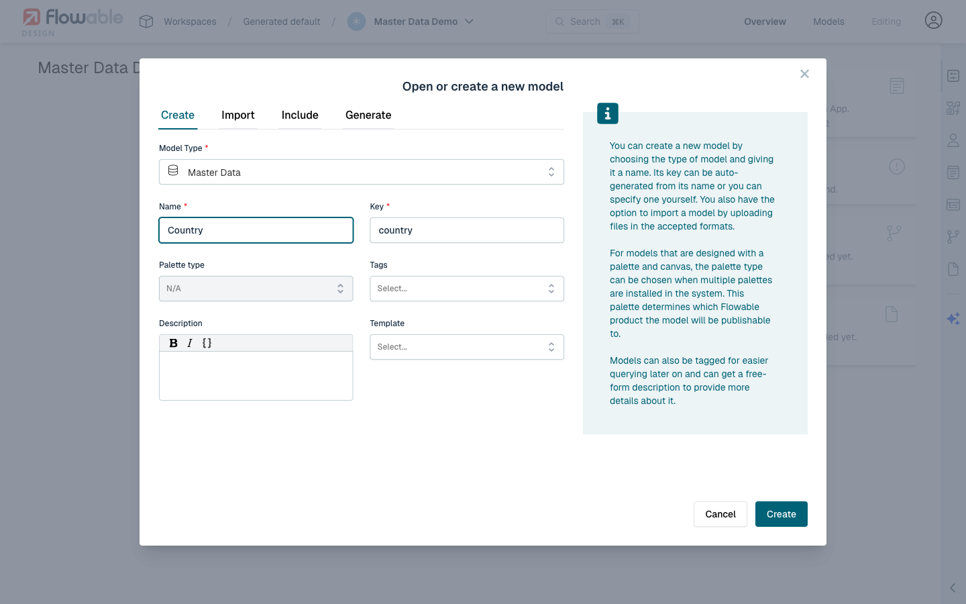Viewport: 966px width, 604px height.
Task: Cancel the model creation dialog
Action: (x=720, y=513)
